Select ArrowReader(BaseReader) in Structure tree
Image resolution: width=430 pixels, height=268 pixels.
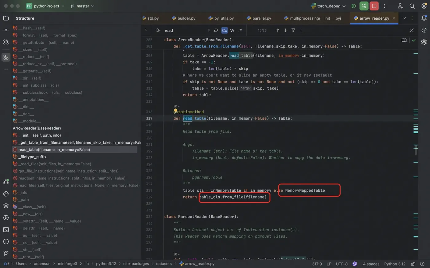(x=37, y=128)
